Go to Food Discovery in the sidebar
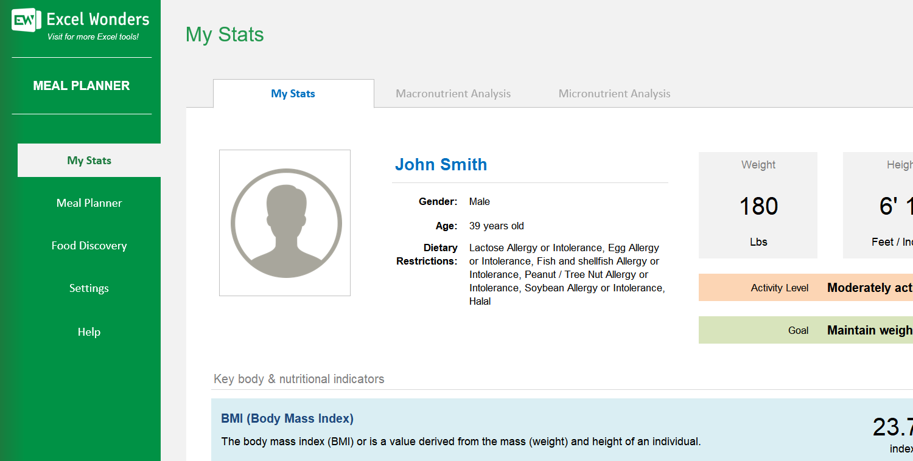Screen dimensions: 913x461 (89, 246)
